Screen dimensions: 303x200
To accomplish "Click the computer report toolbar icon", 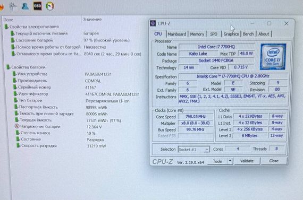I will (13, 7).
